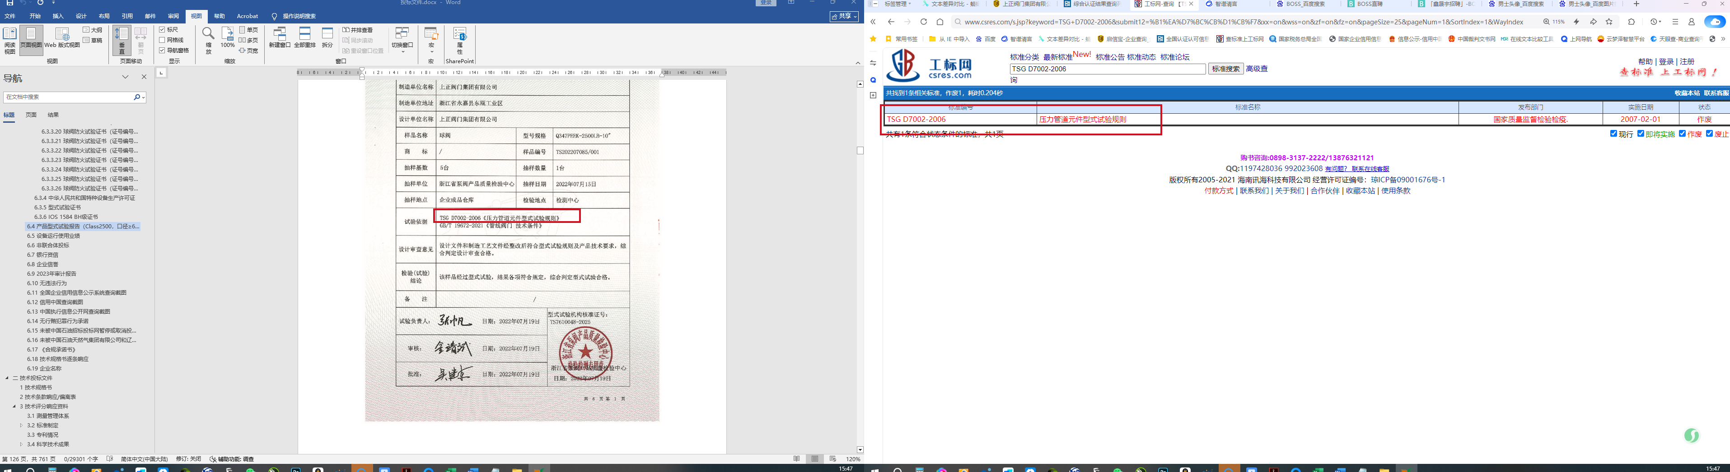The width and height of the screenshot is (1730, 472).
Task: Uncheck the 即将实施 status filter
Action: click(x=1641, y=134)
